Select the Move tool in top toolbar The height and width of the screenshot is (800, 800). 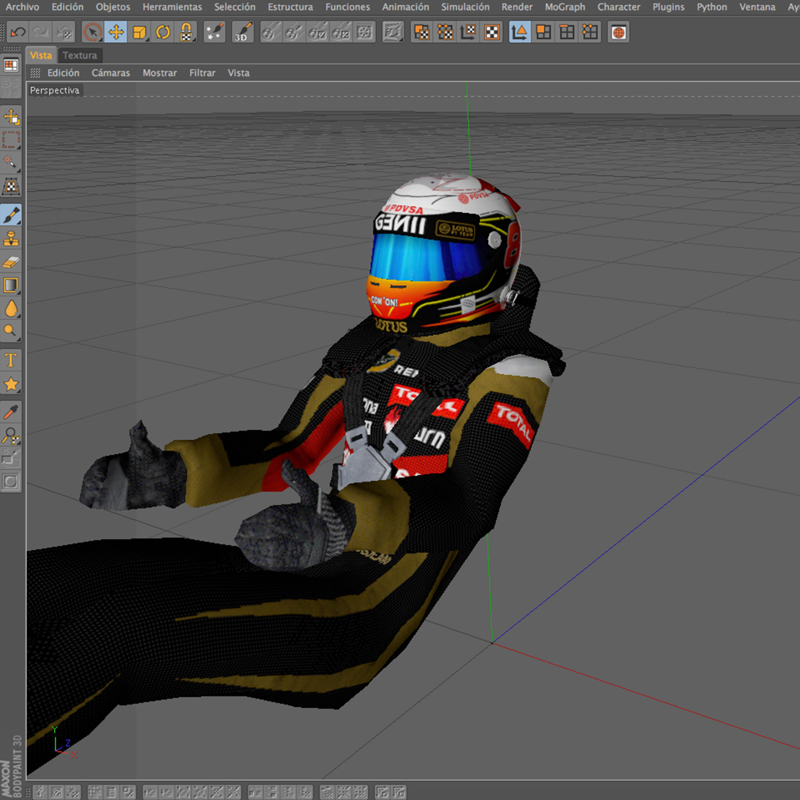[116, 32]
